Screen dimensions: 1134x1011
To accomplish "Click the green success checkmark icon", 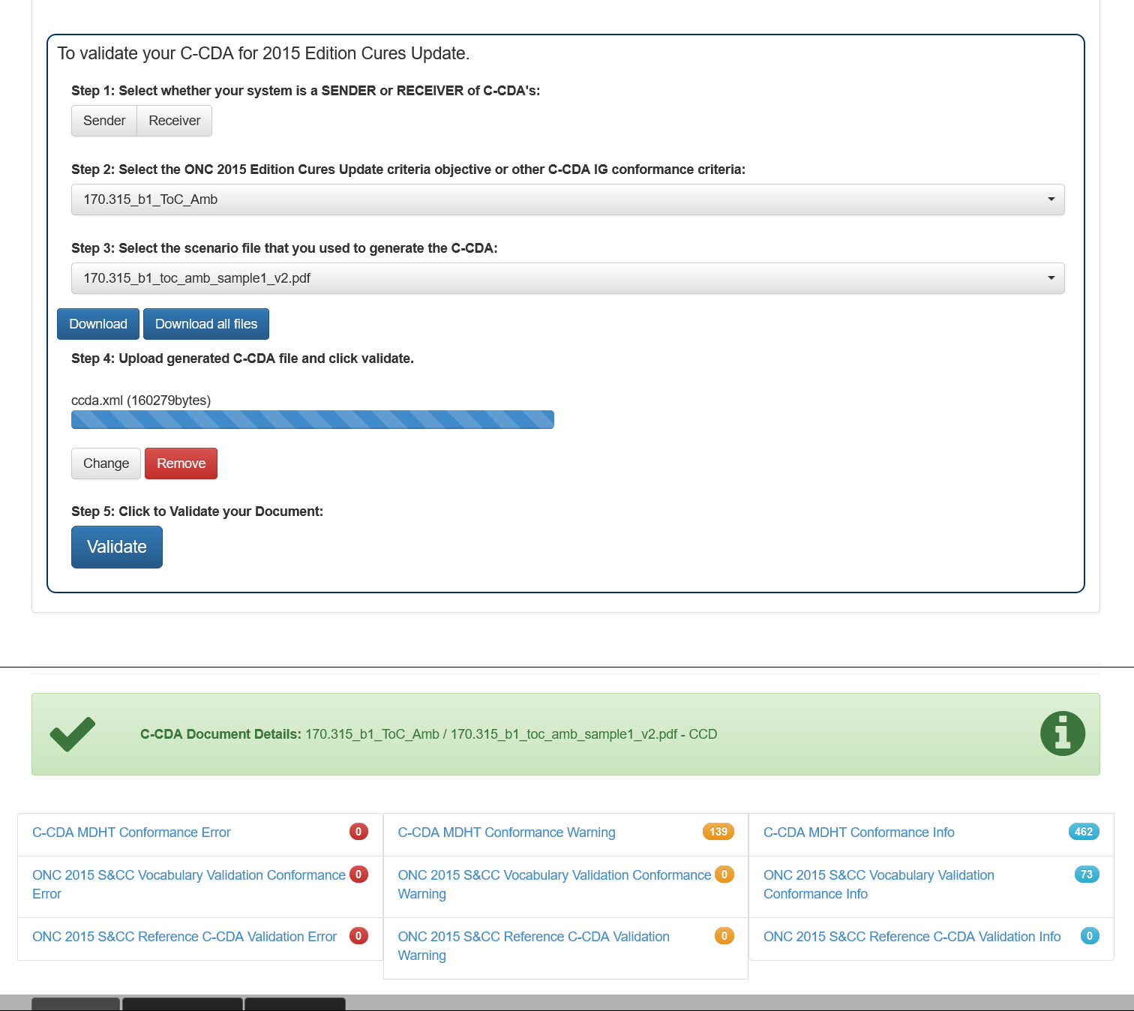I will tap(72, 733).
